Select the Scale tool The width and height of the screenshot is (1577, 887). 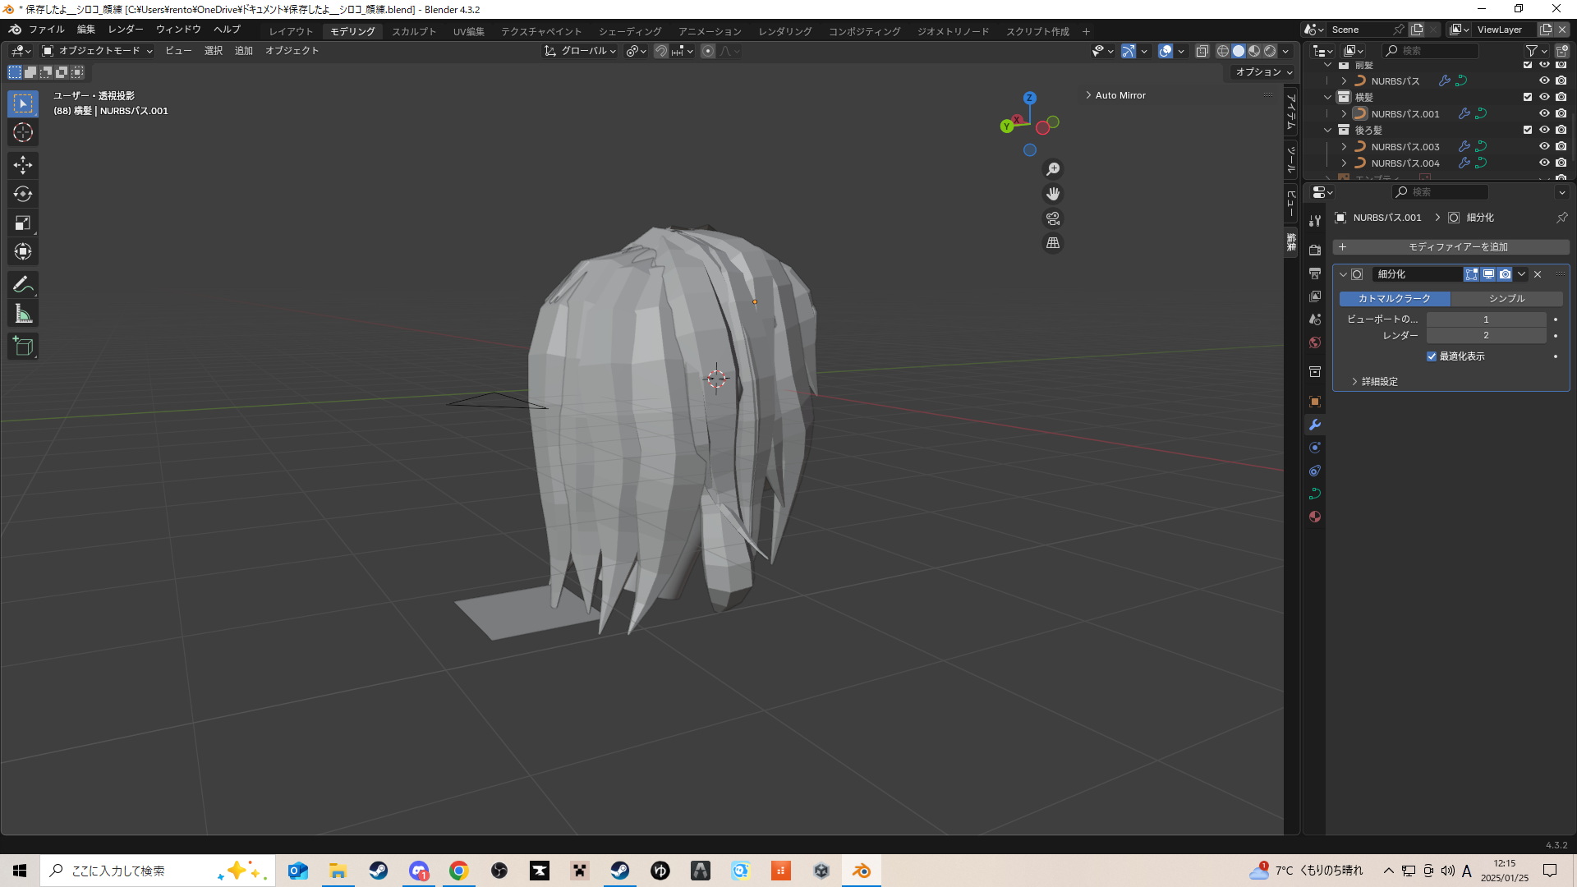[22, 223]
